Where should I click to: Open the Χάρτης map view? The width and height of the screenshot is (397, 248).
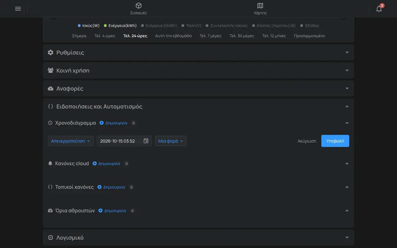[260, 9]
